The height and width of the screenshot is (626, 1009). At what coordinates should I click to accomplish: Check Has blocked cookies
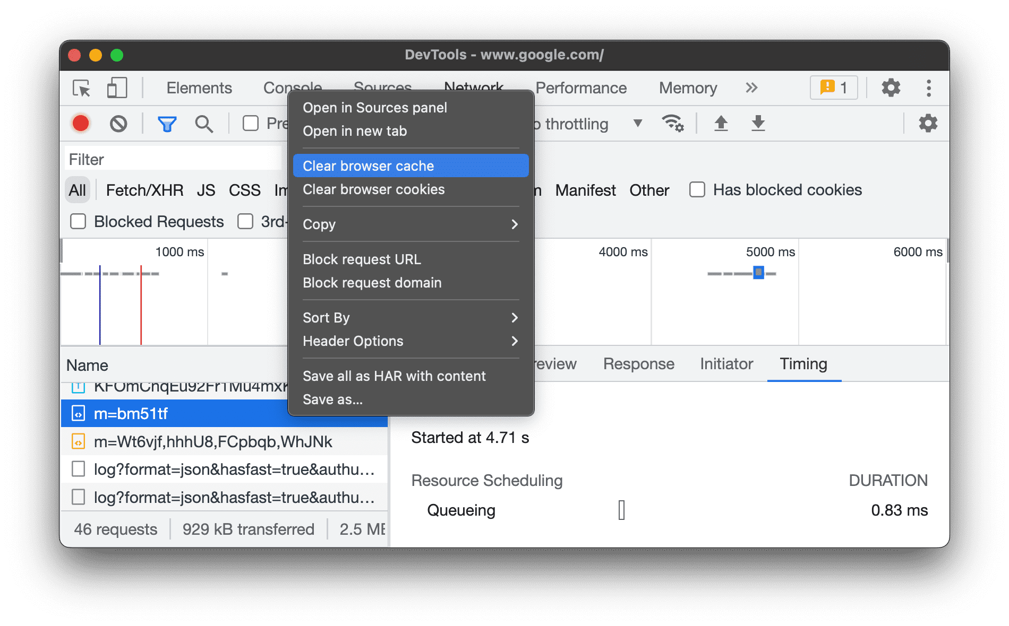696,189
